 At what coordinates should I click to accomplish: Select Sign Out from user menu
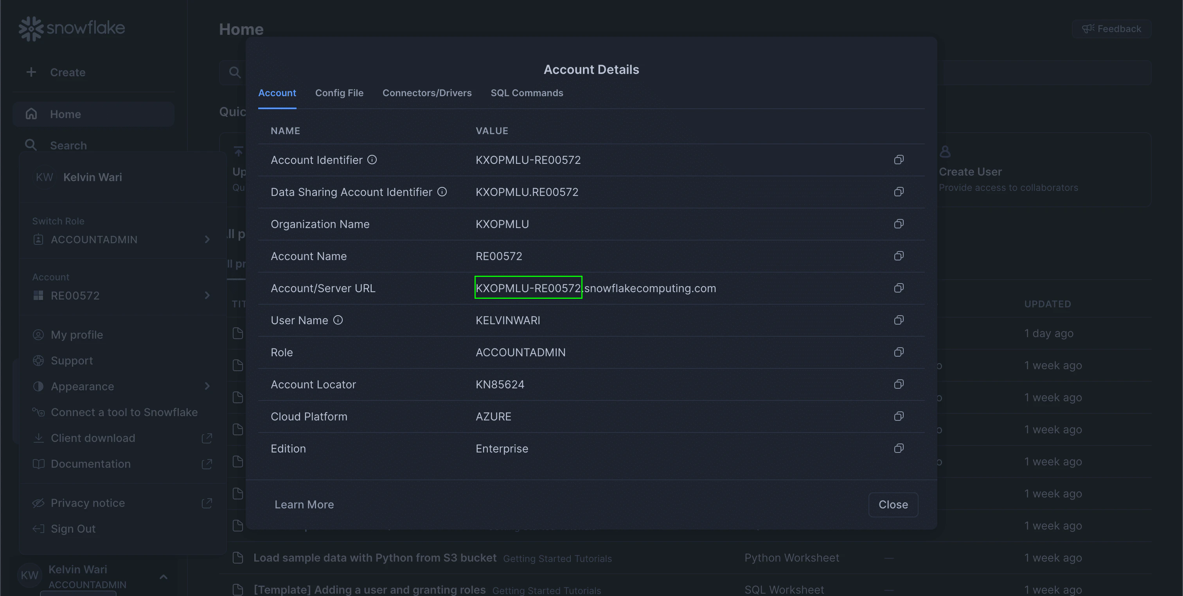[73, 529]
